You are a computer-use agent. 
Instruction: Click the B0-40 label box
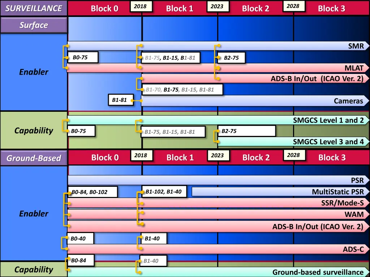click(x=80, y=238)
